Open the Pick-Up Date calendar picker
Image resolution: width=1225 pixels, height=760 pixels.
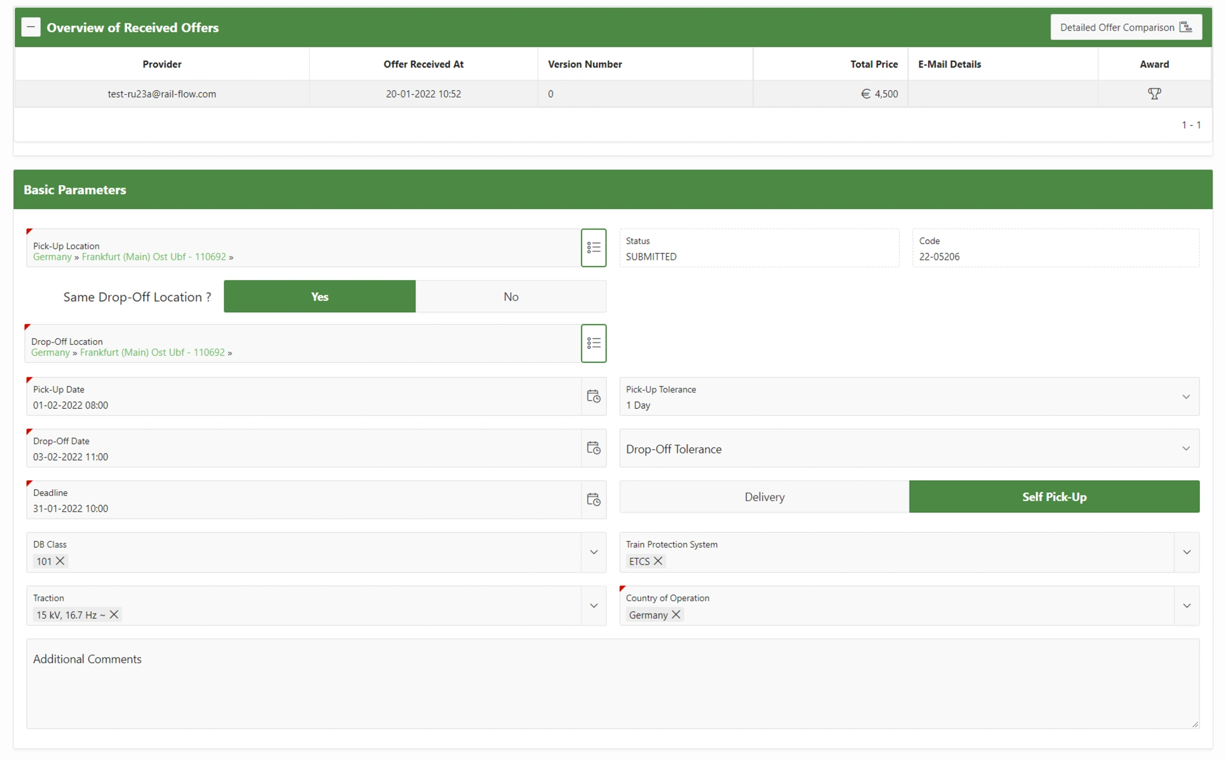[593, 396]
